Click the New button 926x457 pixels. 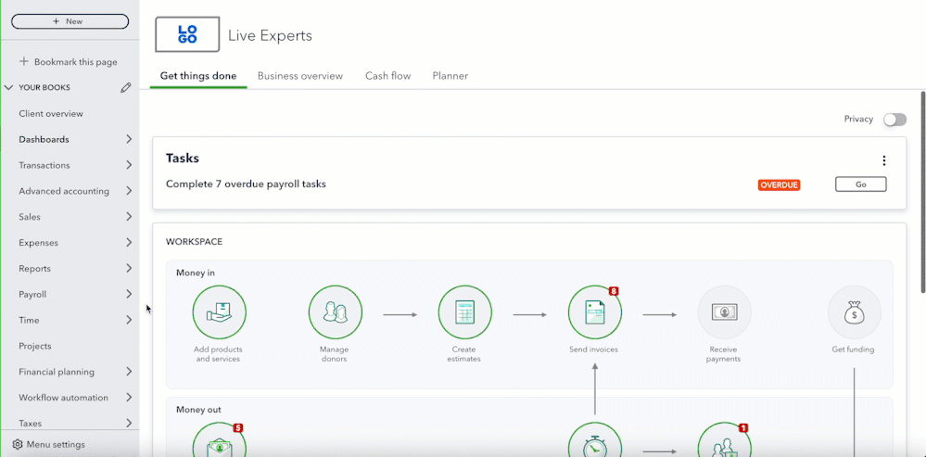(x=70, y=21)
